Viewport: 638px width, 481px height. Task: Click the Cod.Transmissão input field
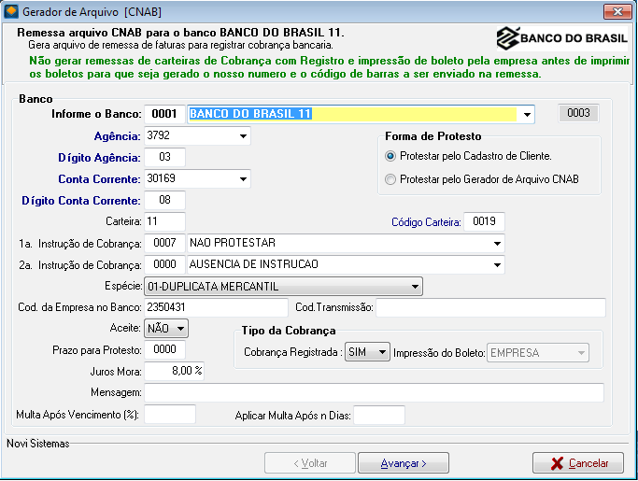tap(490, 307)
